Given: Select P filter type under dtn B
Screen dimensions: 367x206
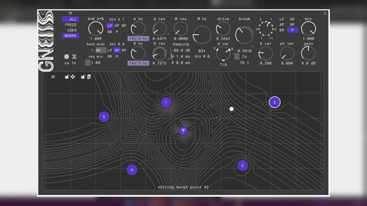Looking at the screenshot, I should [117, 57].
